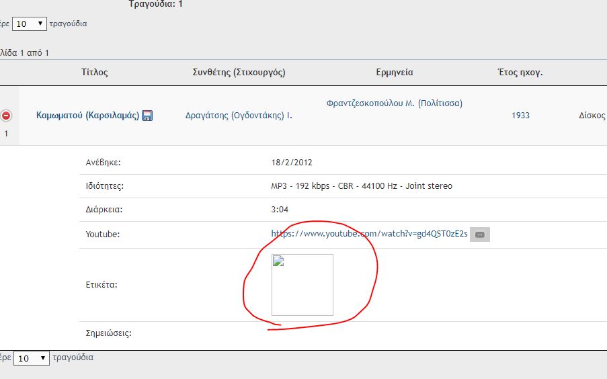Sort by the Τίτλος column header
Image resolution: width=607 pixels, height=379 pixels.
[x=94, y=73]
